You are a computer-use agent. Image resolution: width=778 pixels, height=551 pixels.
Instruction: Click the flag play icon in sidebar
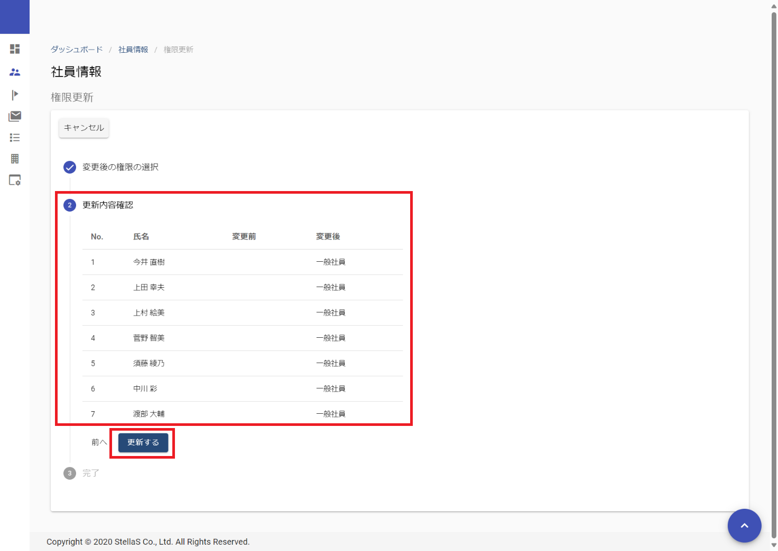(x=15, y=94)
